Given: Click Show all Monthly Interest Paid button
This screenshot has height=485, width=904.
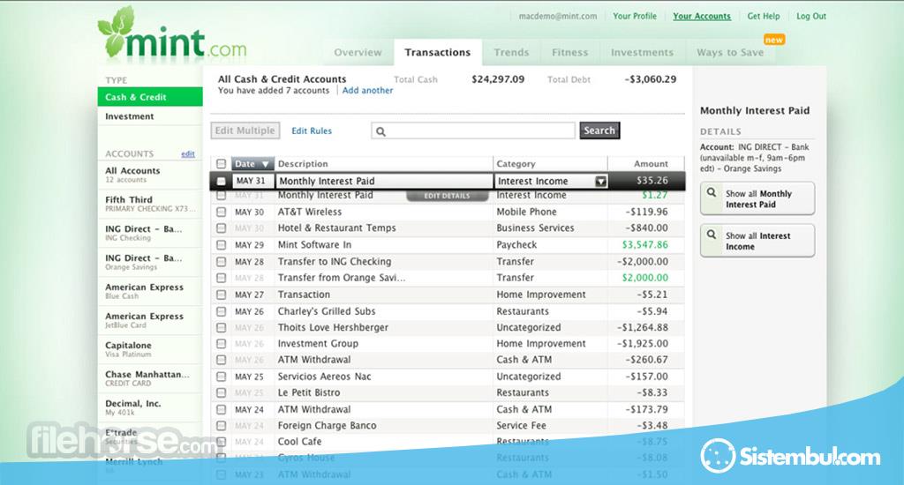Looking at the screenshot, I should click(x=757, y=198).
